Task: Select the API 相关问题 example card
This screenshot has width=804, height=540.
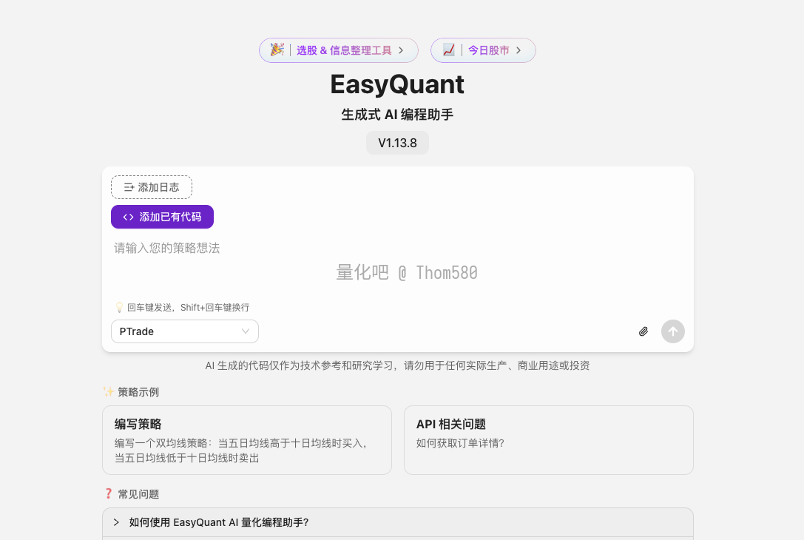Action: pyautogui.click(x=548, y=439)
